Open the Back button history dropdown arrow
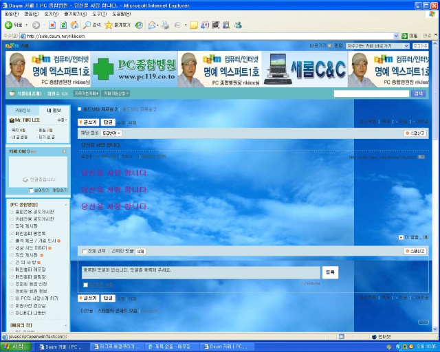 27,25
